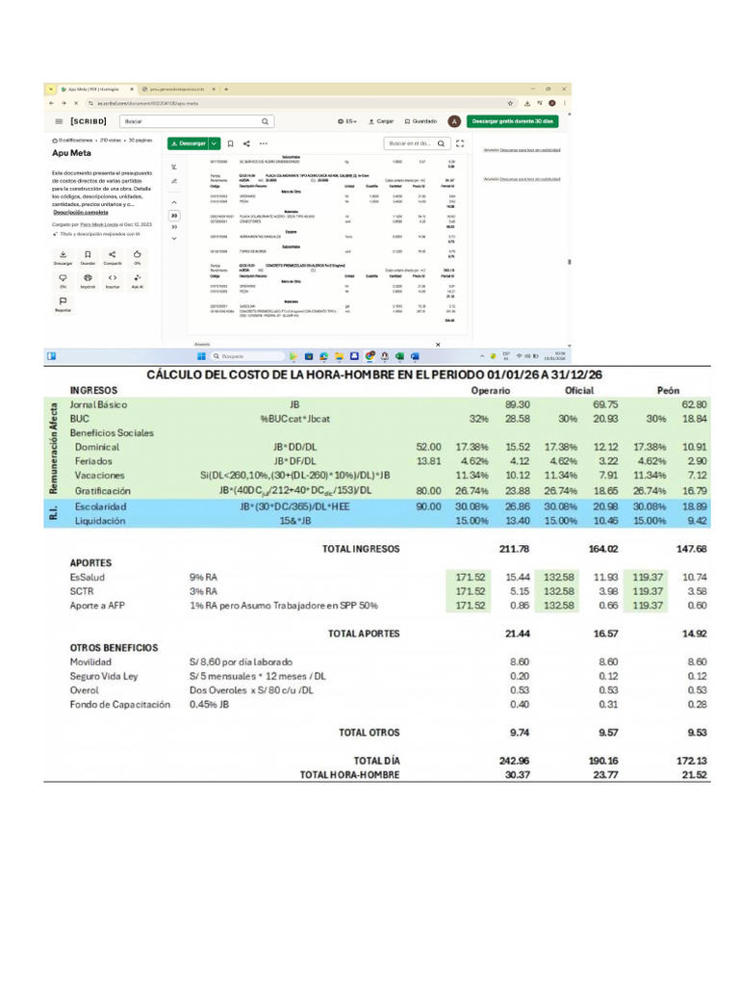Image resolution: width=739 pixels, height=986 pixels.
Task: Open the Descripción completa link
Action: point(81,213)
